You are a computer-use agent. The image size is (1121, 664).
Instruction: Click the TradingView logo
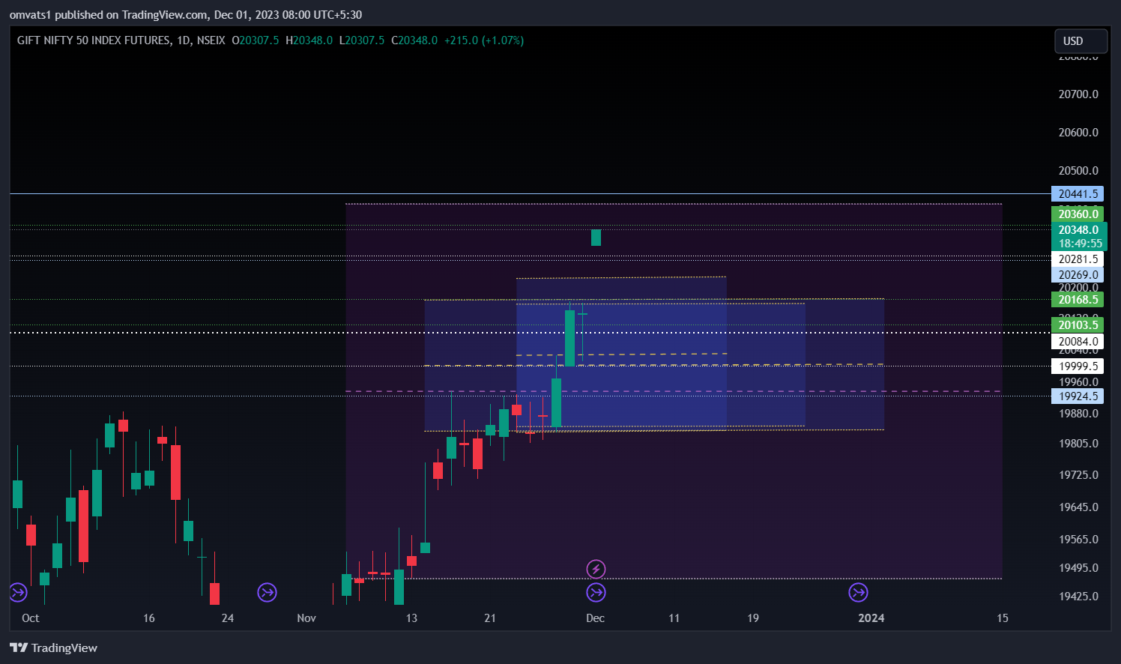[53, 648]
